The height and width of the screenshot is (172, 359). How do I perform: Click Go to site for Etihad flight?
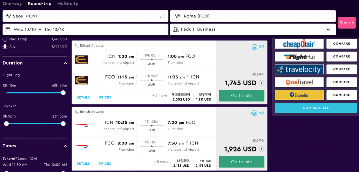pos(242,96)
